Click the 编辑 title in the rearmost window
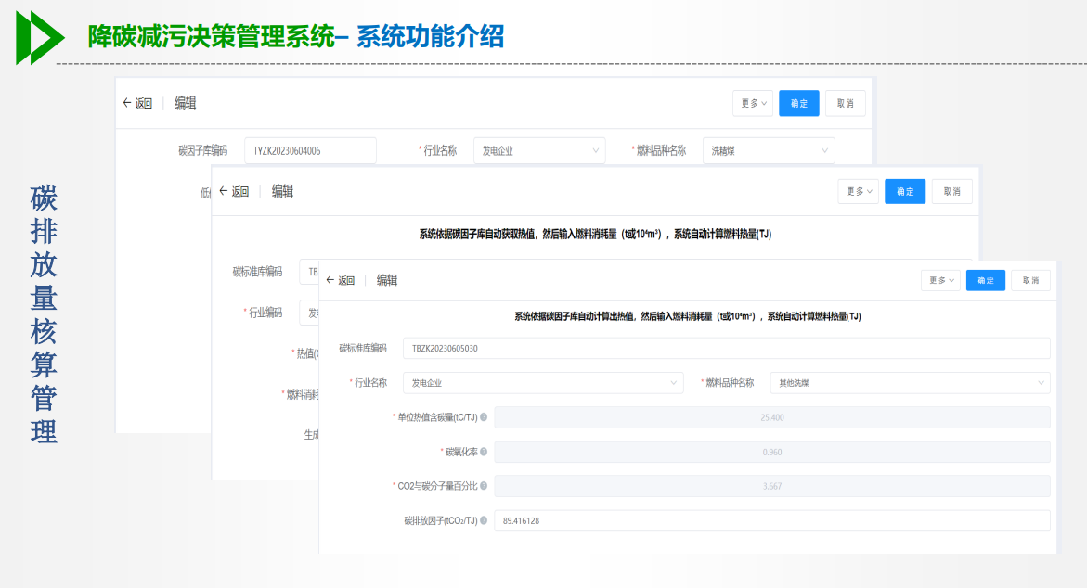 pyautogui.click(x=185, y=103)
